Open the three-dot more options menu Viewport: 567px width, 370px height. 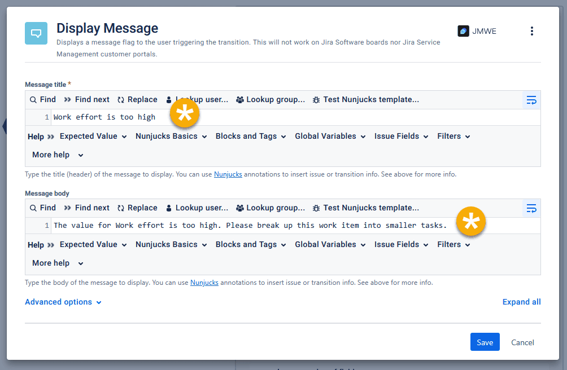[x=531, y=31]
